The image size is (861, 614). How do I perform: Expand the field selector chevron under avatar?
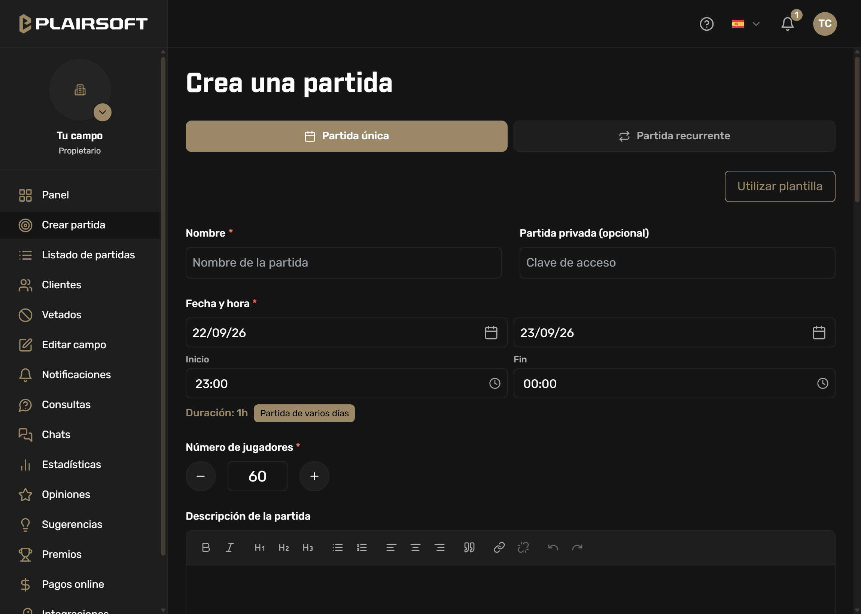click(x=103, y=112)
